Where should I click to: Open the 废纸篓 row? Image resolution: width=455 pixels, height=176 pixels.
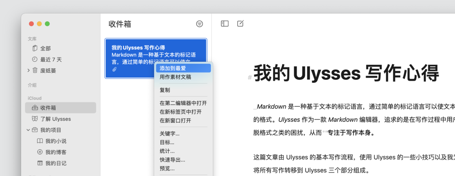click(61, 70)
